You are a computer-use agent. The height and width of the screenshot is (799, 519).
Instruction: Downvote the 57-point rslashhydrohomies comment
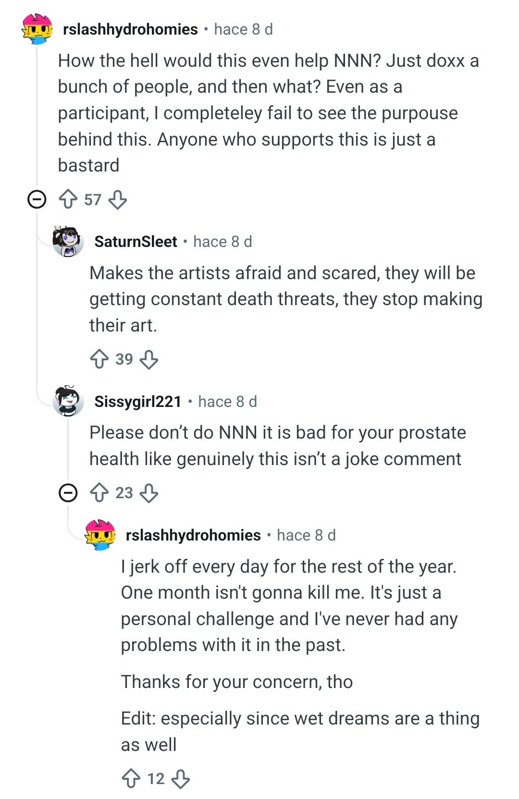118,199
